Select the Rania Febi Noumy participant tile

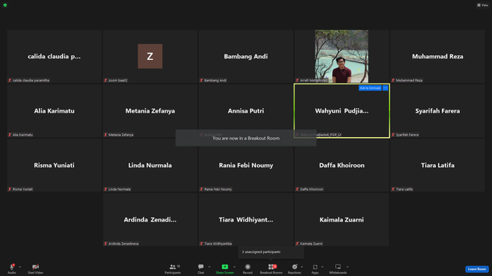tap(246, 166)
